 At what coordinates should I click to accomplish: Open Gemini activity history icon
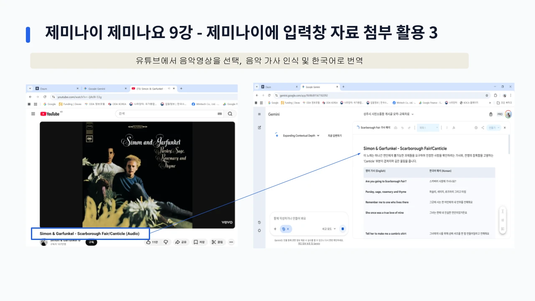coord(259,222)
